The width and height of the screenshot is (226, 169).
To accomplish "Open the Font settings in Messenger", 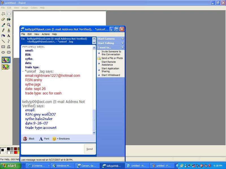I will click(44, 139).
